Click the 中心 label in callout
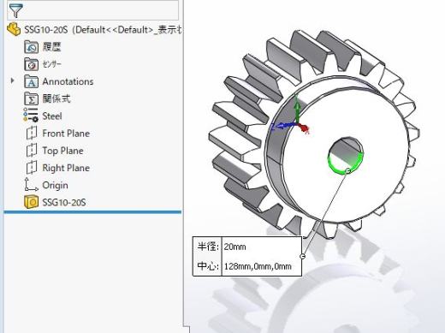This screenshot has height=333, width=445. click(208, 266)
